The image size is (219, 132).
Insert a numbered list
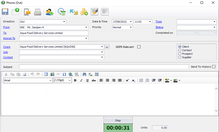pos(141,80)
